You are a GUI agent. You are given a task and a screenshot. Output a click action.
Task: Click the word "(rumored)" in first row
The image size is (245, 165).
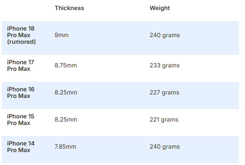tap(21, 42)
